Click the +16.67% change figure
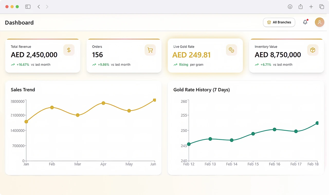The image size is (329, 195). (x=23, y=65)
